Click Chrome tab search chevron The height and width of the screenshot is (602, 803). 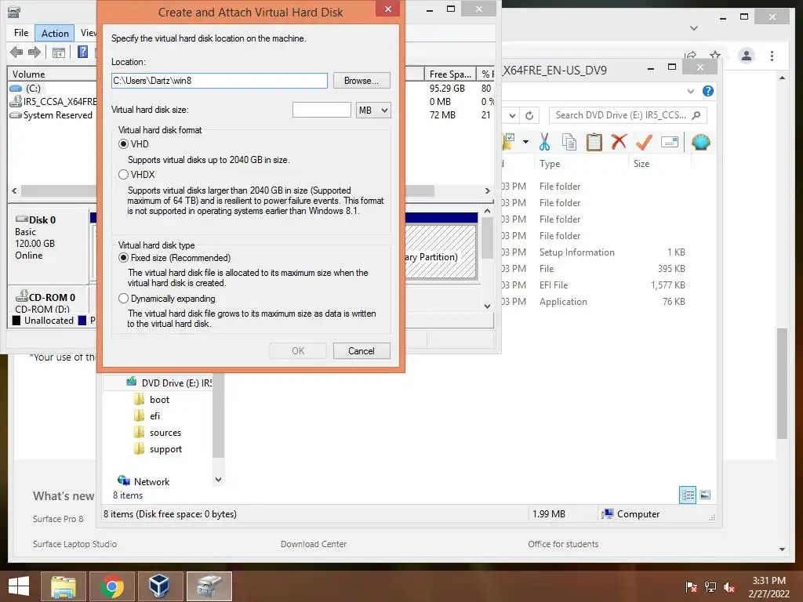point(694,28)
